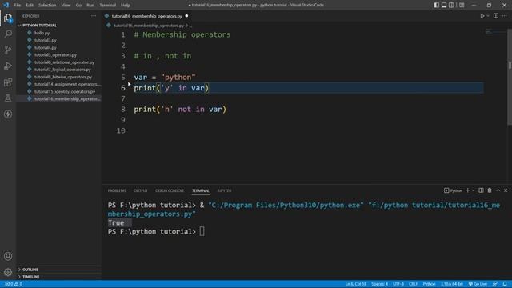Open the Search view in activity bar
512x288 pixels.
coord(8,34)
